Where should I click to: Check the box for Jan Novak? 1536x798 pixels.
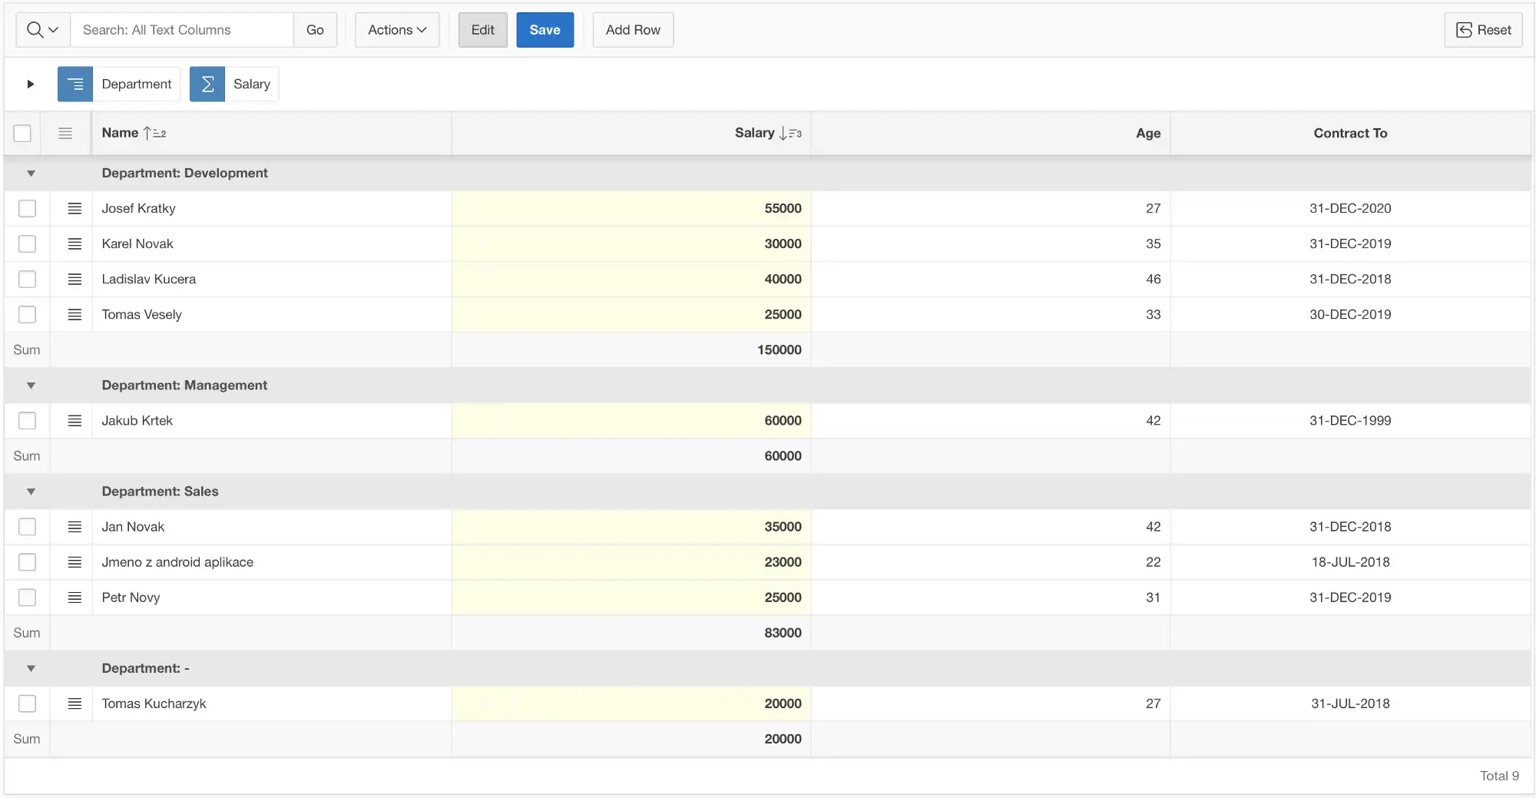coord(27,527)
